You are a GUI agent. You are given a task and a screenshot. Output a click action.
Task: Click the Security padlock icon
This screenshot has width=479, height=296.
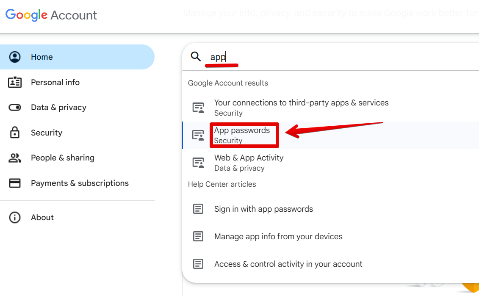coord(15,133)
